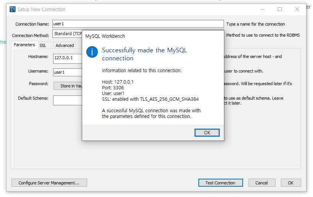This screenshot has height=197, width=313.
Task: Open Configure Server Management
Action: (x=49, y=182)
